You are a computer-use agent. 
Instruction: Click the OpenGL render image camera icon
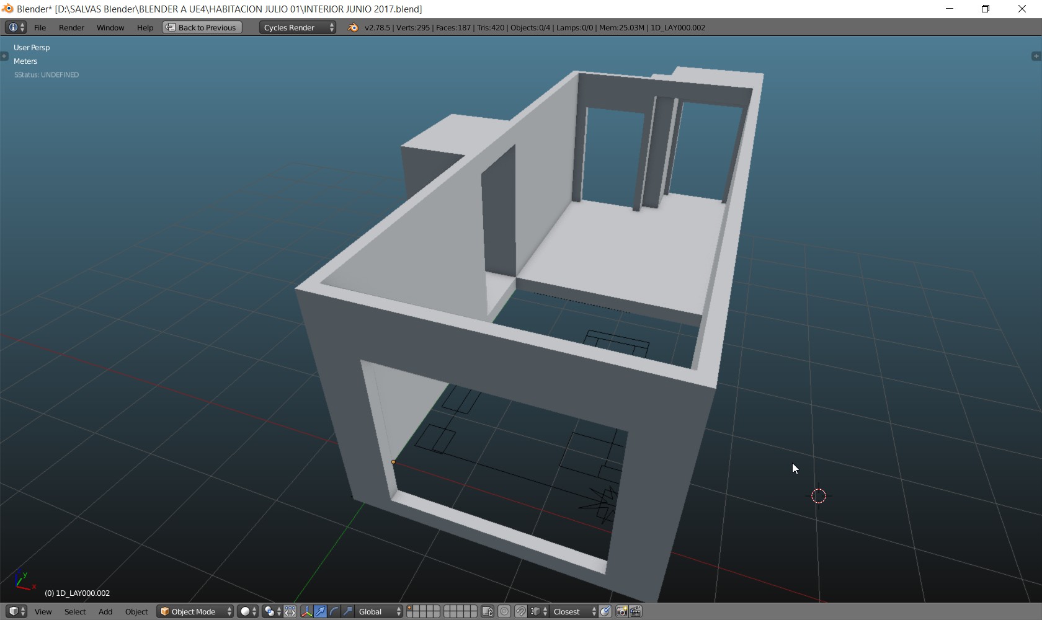pyautogui.click(x=621, y=611)
